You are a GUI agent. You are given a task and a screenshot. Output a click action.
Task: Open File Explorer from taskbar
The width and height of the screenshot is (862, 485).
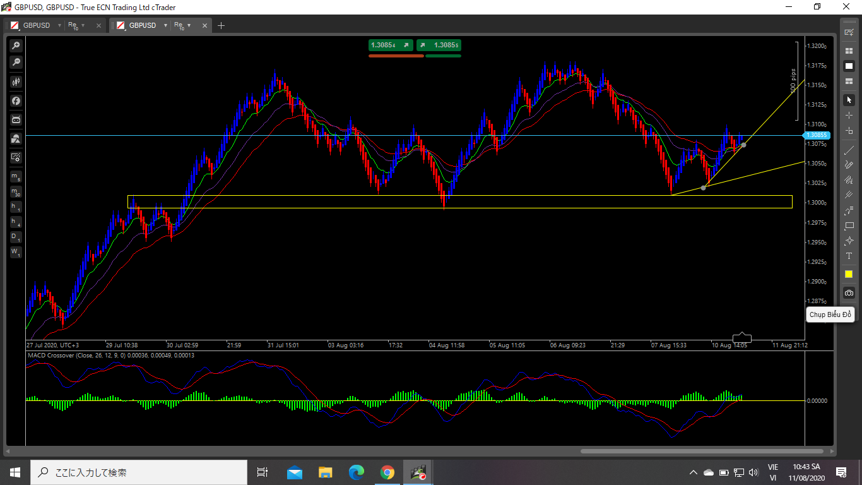(x=325, y=472)
